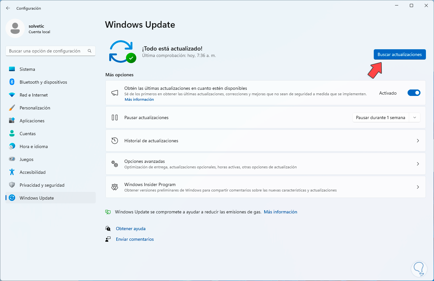Click the Configuración window title

[29, 8]
